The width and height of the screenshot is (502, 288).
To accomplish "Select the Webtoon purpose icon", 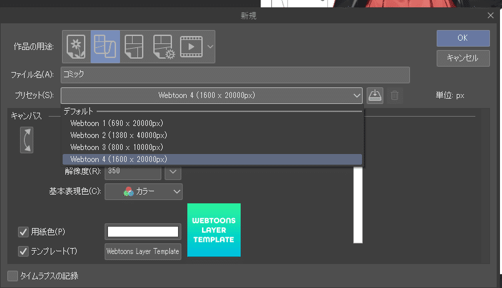I will pos(105,47).
